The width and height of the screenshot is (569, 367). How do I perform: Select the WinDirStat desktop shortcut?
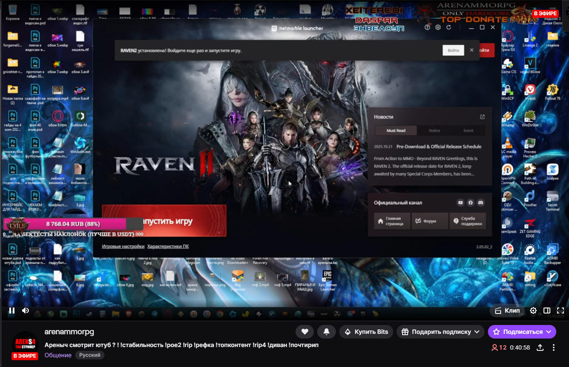530,119
